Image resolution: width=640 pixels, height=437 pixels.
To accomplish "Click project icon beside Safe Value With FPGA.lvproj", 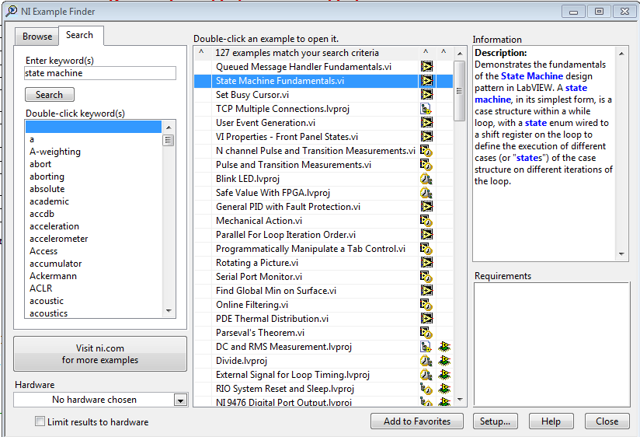I will tap(426, 193).
